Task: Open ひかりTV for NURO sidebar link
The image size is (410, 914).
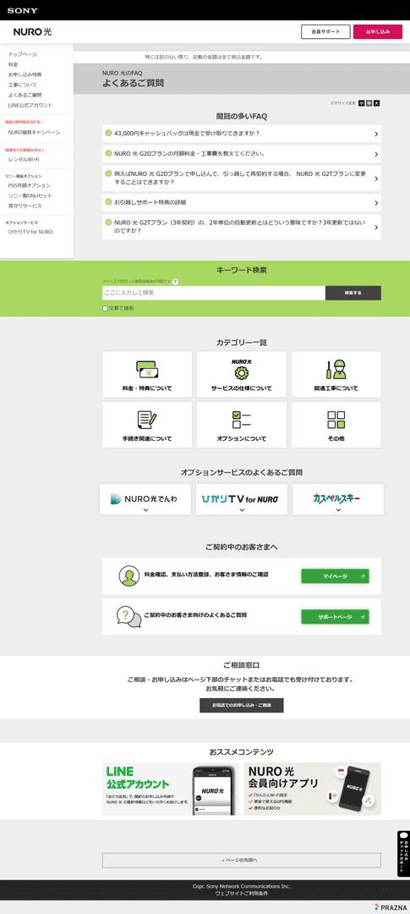Action: coord(30,231)
